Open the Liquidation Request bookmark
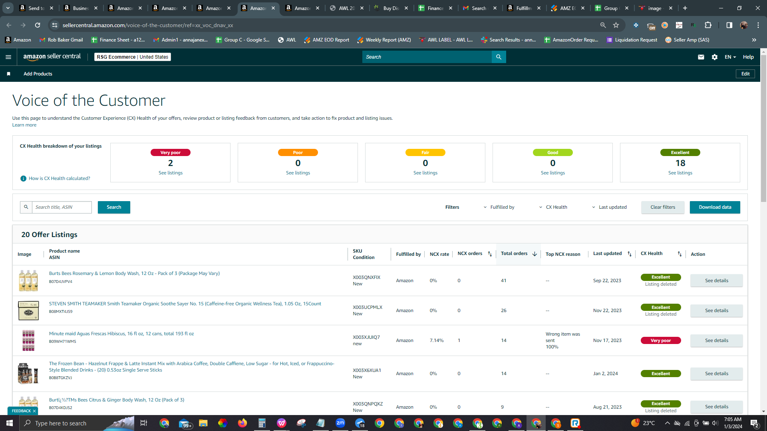Viewport: 767px width, 431px height. (x=632, y=40)
